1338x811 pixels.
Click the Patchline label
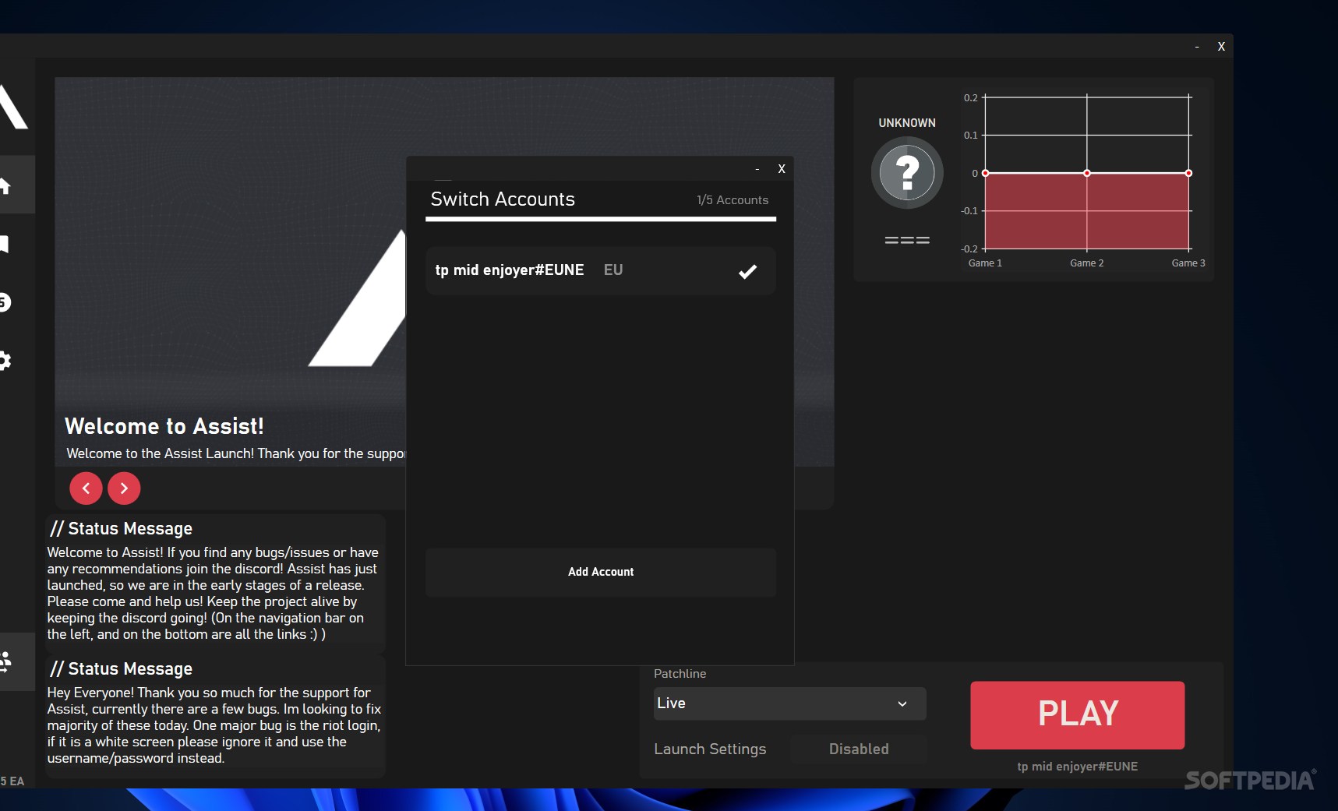tap(680, 674)
